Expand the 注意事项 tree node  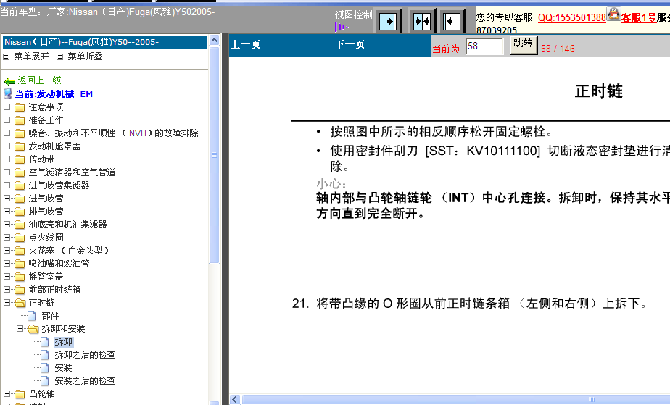[7, 107]
